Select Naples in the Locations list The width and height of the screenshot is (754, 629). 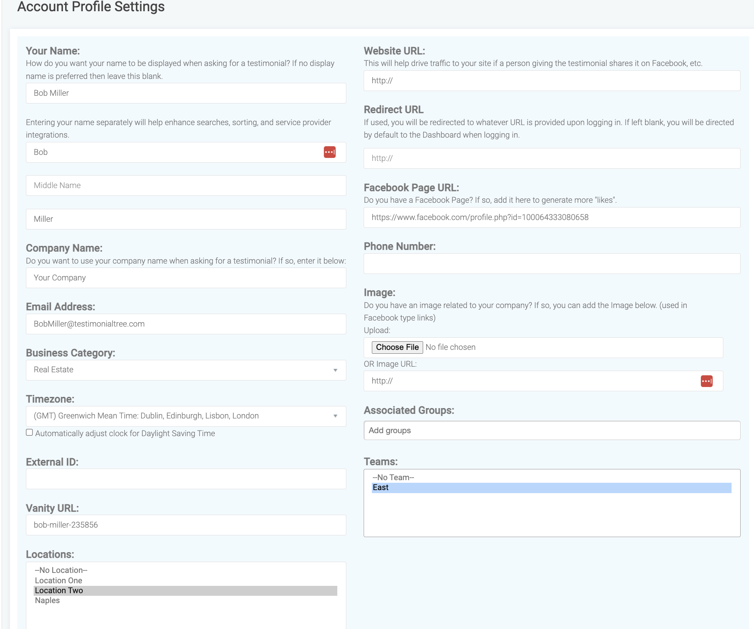pos(185,601)
